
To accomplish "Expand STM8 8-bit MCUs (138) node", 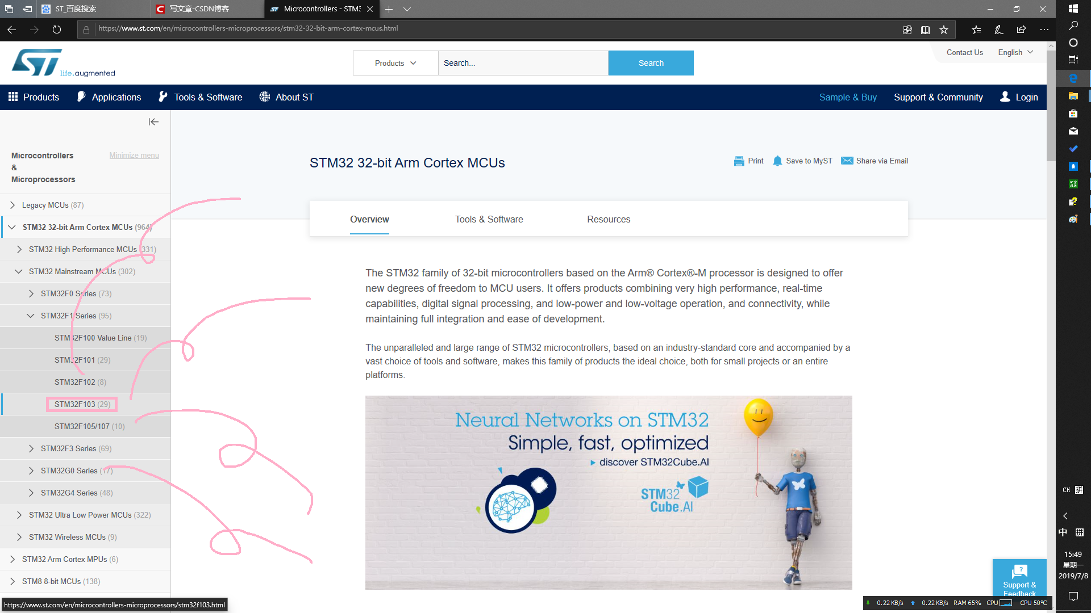I will [13, 581].
